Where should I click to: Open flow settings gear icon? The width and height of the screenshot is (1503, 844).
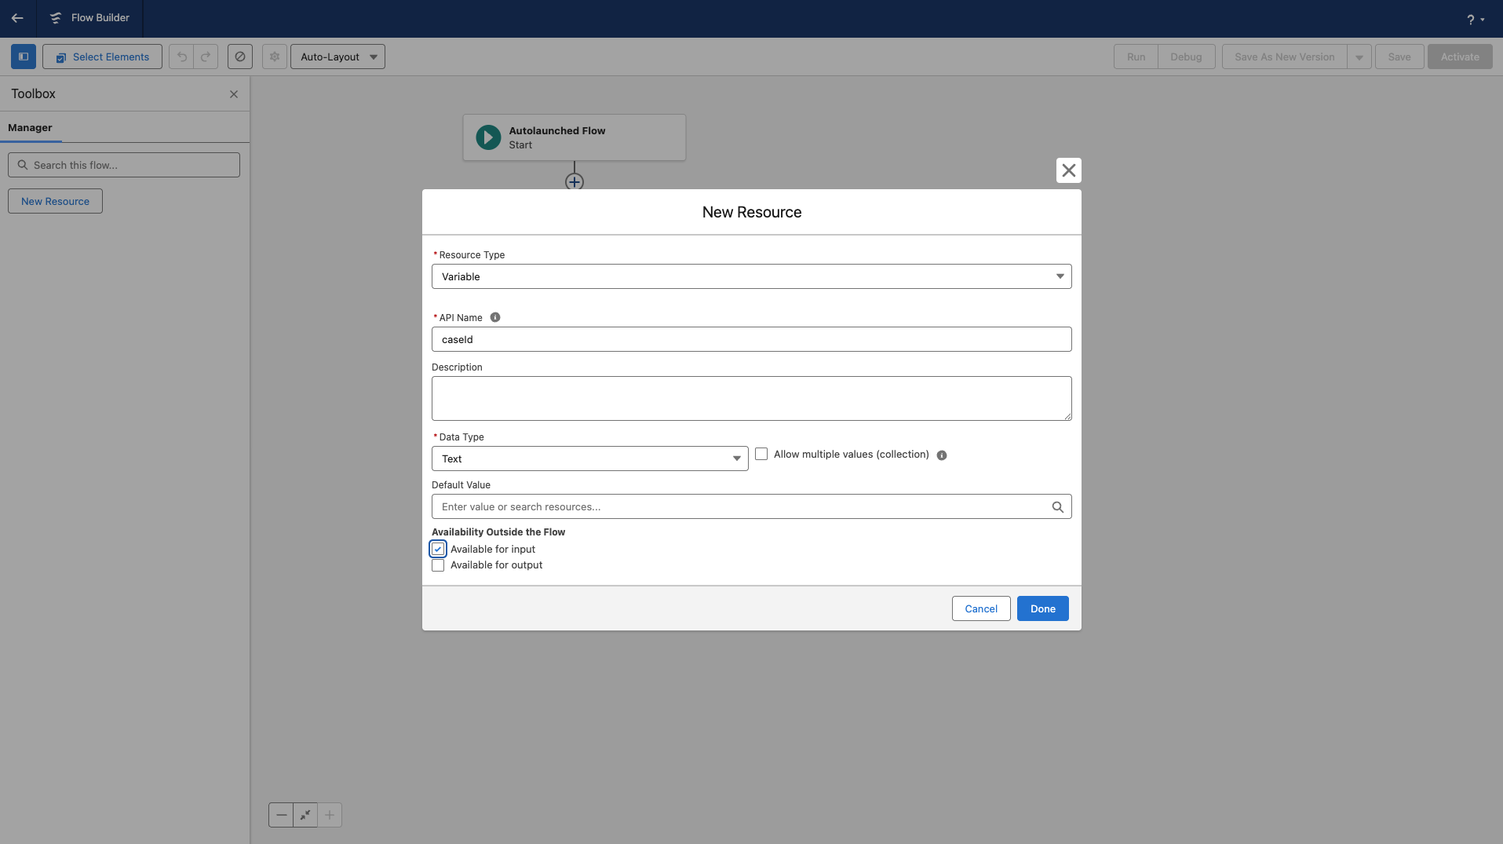point(275,57)
